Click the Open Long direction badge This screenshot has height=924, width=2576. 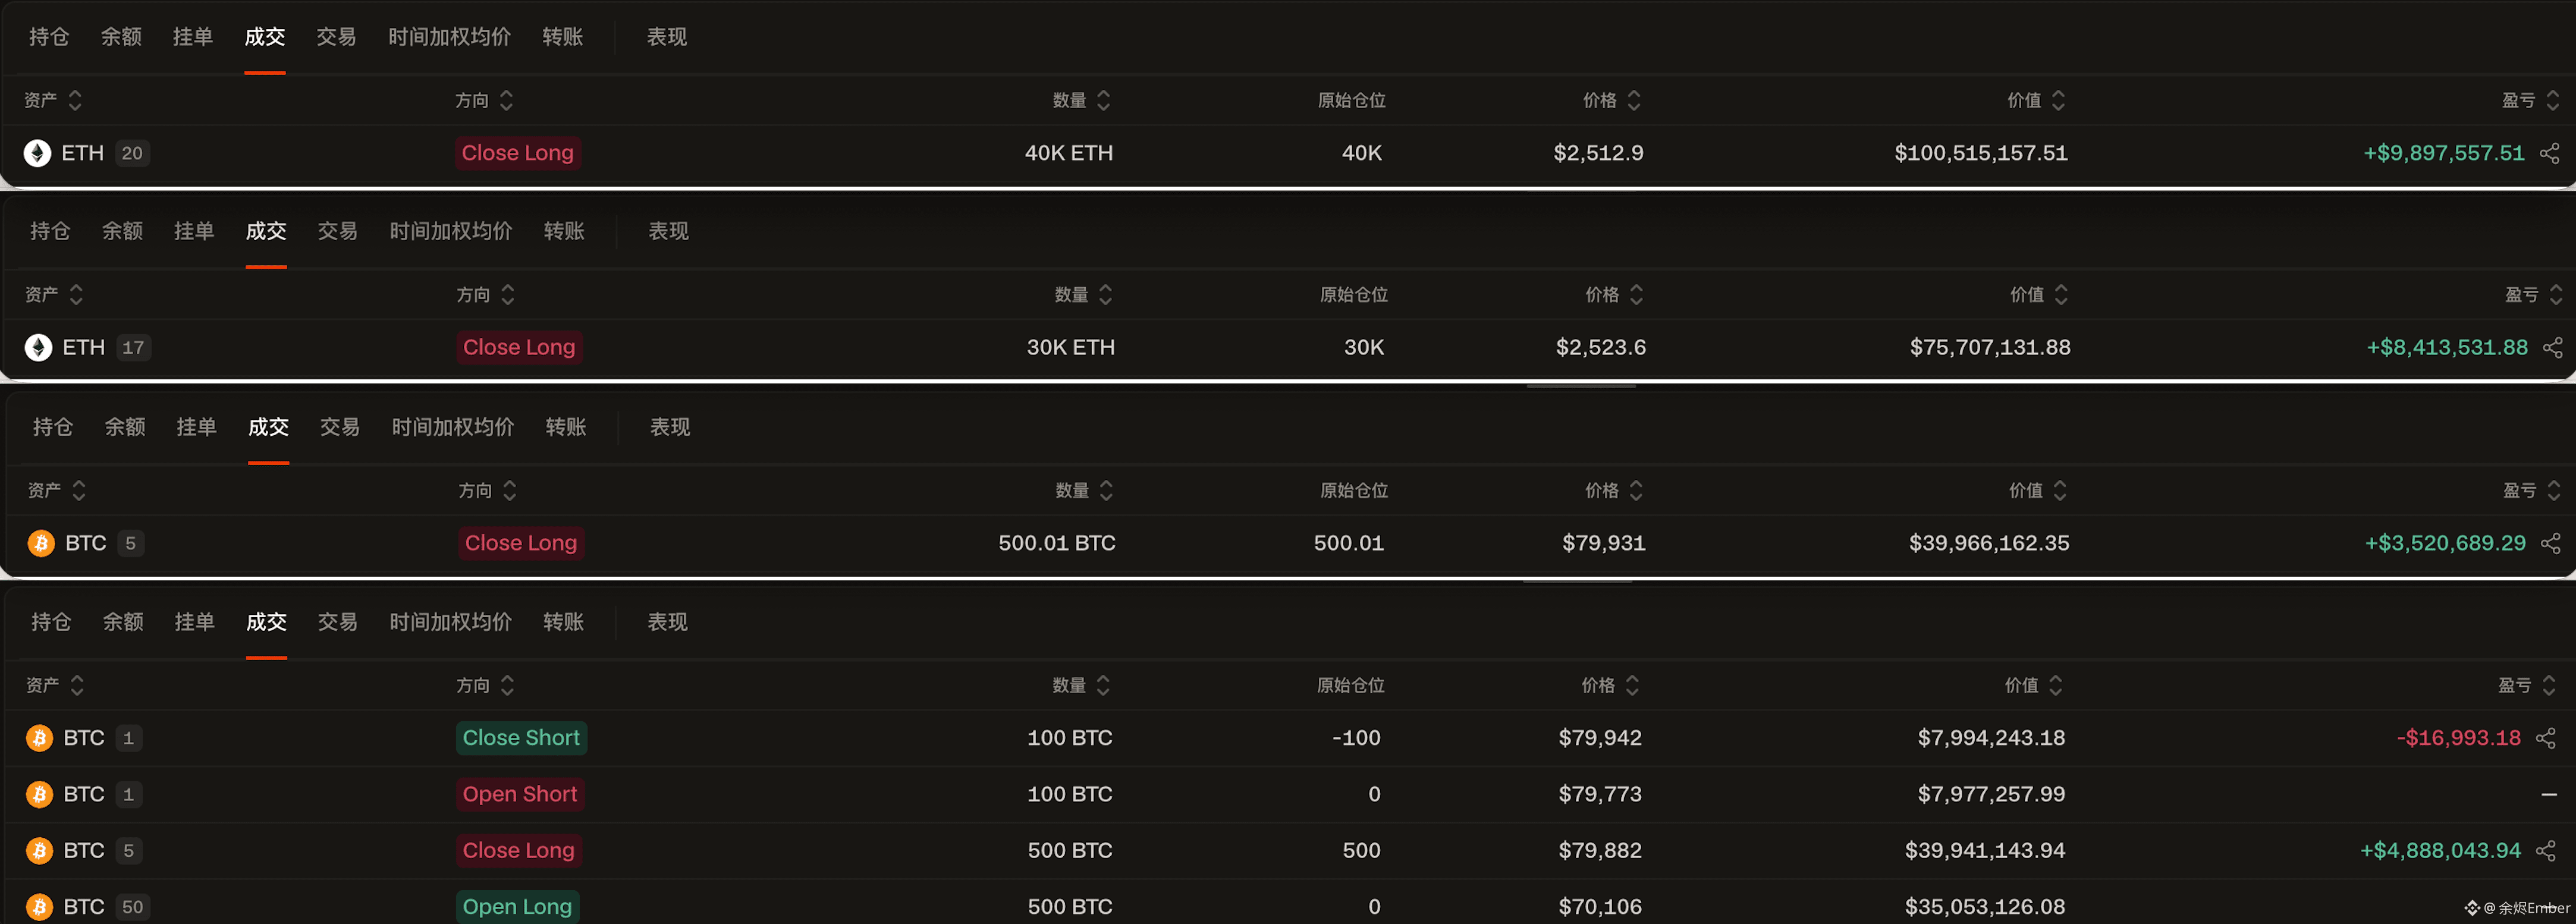click(x=517, y=907)
